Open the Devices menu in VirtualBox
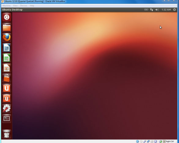The image size is (179, 143). click(x=24, y=5)
